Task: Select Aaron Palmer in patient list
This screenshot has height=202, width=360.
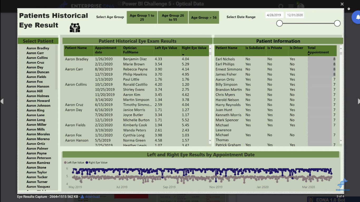Action: coord(37,148)
